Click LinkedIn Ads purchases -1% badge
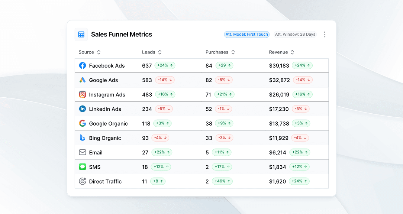Viewport: 403px width, 214px height. point(223,109)
